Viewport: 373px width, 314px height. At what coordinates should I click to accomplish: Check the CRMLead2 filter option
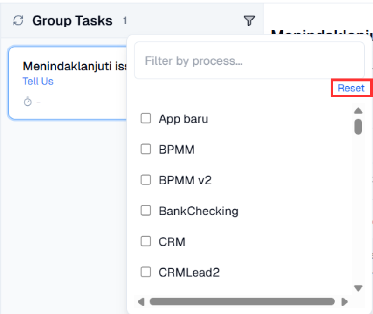pos(146,272)
